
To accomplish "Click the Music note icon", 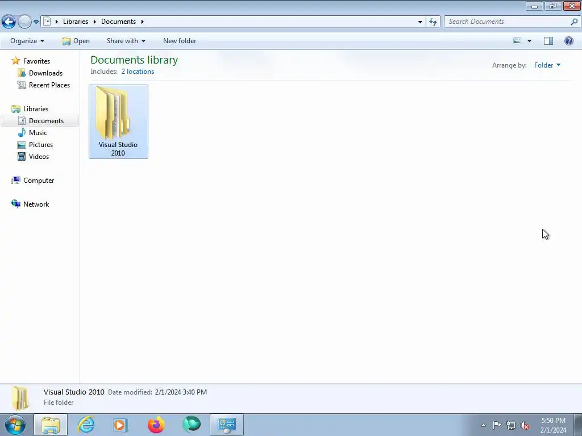I will click(22, 133).
